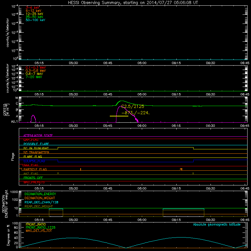Click the FRONTS_OFF flag label
Image resolution: width=251 pixels, height=251 pixels.
tap(33, 178)
